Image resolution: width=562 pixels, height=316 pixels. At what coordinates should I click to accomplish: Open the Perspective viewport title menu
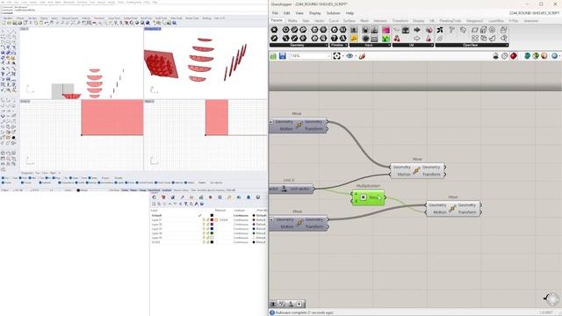pos(153,29)
